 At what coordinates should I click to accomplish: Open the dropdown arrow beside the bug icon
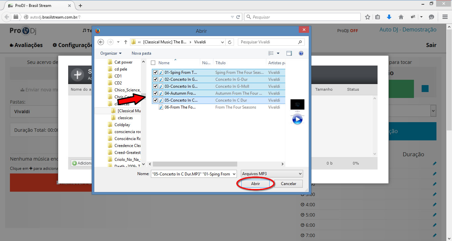tap(421, 17)
